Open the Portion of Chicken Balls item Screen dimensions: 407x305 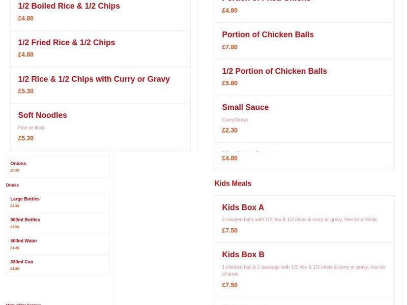point(268,35)
